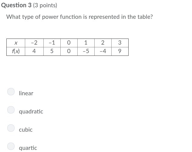Click the x-row cell containing 3
The height and width of the screenshot is (152, 192).
[x=120, y=43]
